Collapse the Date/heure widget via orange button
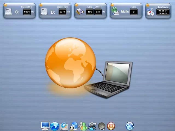This screenshot has width=175, height=131. pyautogui.click(x=147, y=5)
